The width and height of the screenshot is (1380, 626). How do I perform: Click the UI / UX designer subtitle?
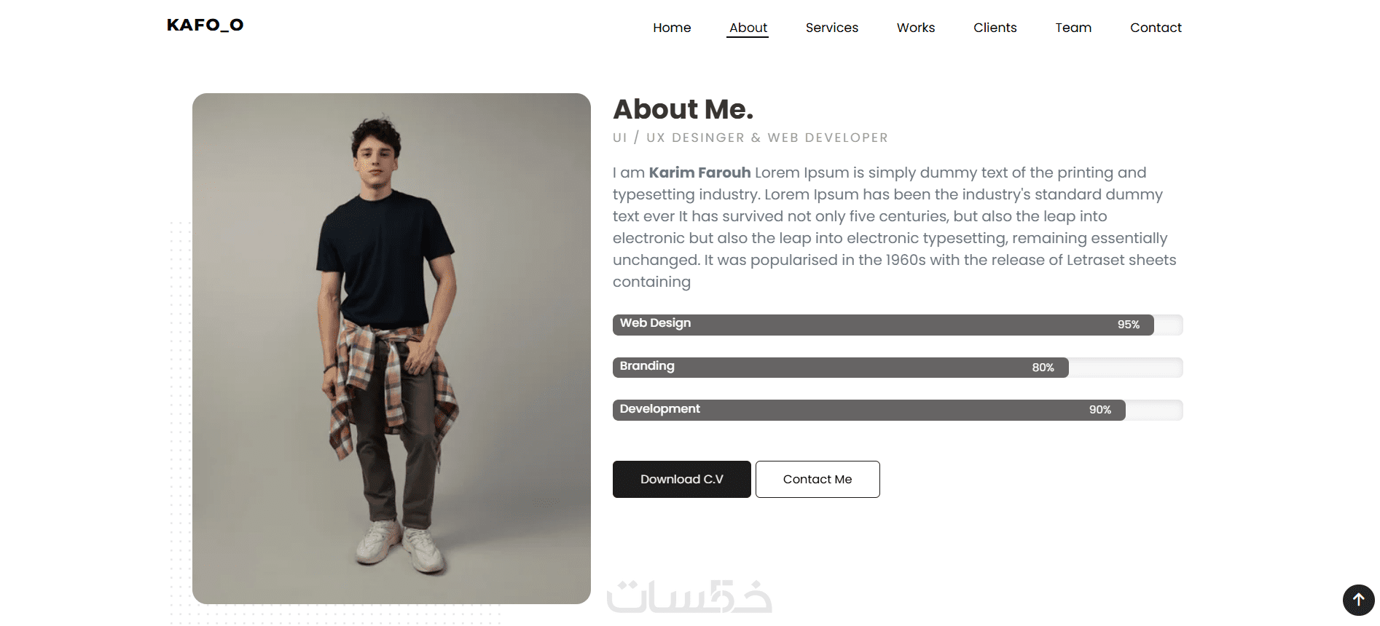click(x=750, y=138)
